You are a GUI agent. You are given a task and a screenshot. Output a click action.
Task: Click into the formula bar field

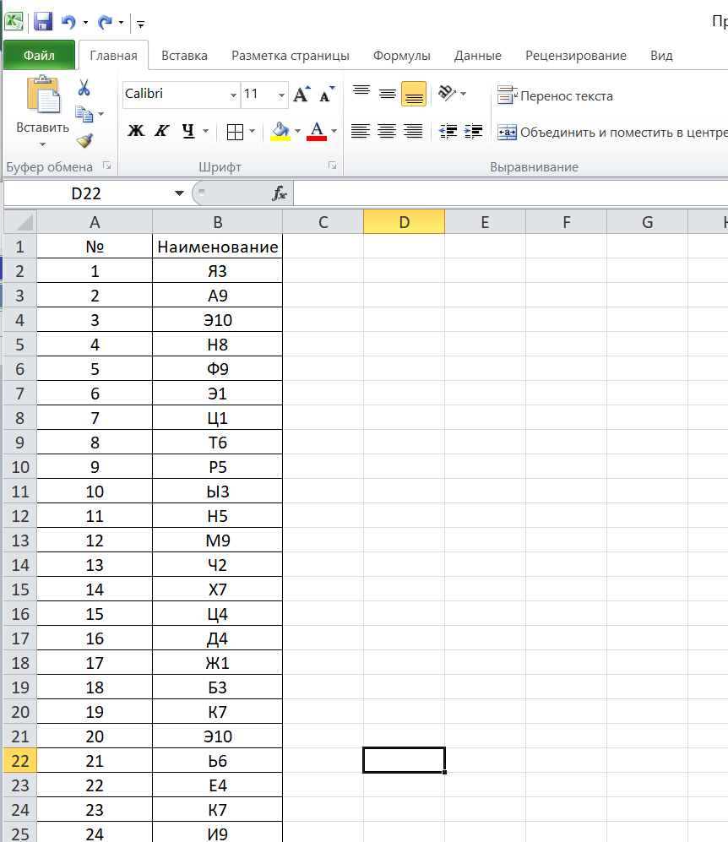point(510,193)
